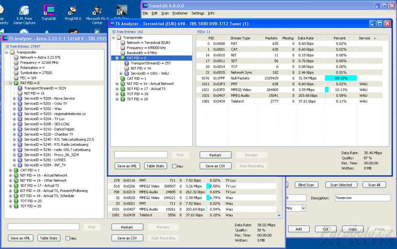Click the scroll down arrow of Astra PID list
397x249 pixels.
(x=279, y=215)
